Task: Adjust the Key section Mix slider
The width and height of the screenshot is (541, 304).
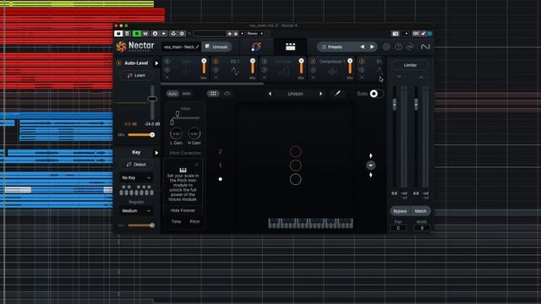Action: point(141,225)
